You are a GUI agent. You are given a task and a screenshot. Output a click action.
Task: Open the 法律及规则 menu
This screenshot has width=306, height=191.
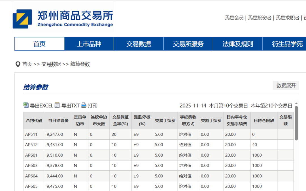(x=238, y=44)
